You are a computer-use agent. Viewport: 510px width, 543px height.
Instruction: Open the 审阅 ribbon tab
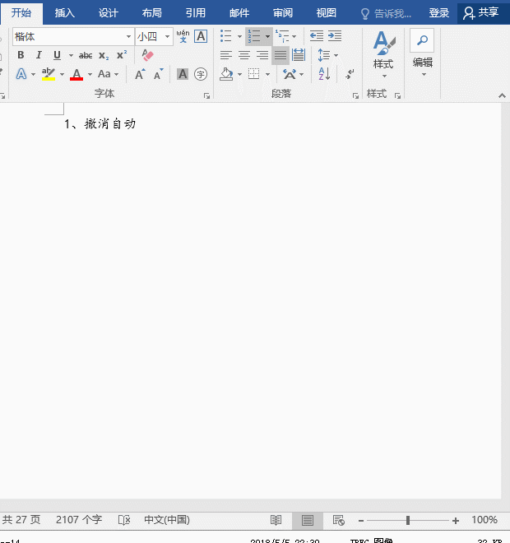click(x=283, y=12)
